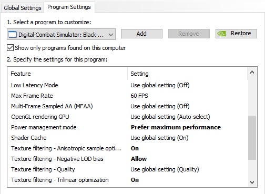Image resolution: width=265 pixels, height=194 pixels.
Task: Click the settings list scrollbar thumb
Action: click(x=252, y=138)
